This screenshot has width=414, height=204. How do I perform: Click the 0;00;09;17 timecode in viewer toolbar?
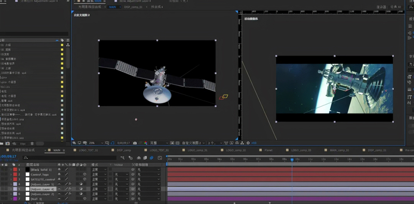tap(123, 143)
